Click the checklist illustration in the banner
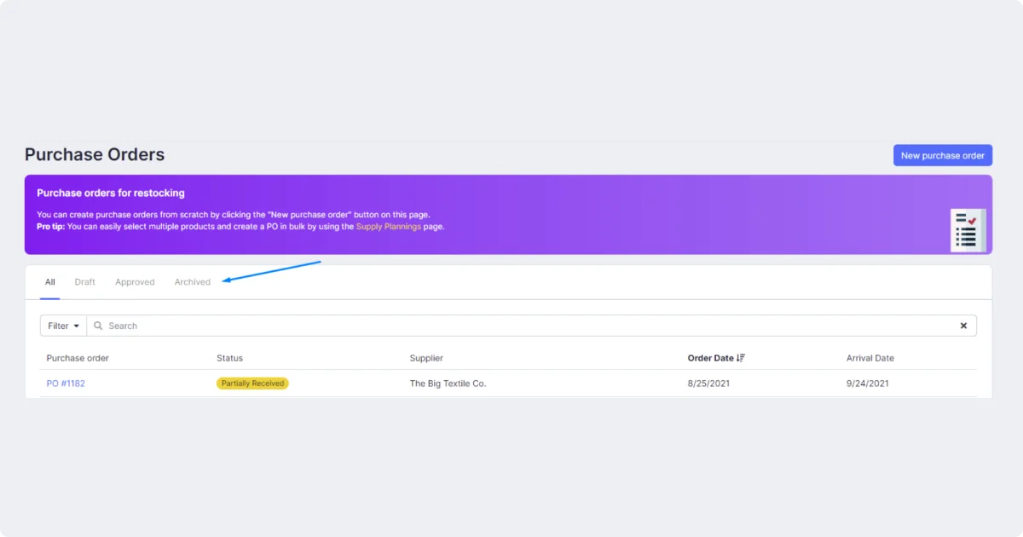 (968, 230)
